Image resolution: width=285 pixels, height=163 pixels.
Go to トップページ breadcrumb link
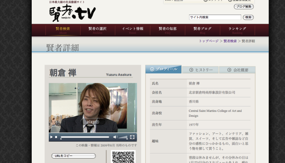pos(209,41)
